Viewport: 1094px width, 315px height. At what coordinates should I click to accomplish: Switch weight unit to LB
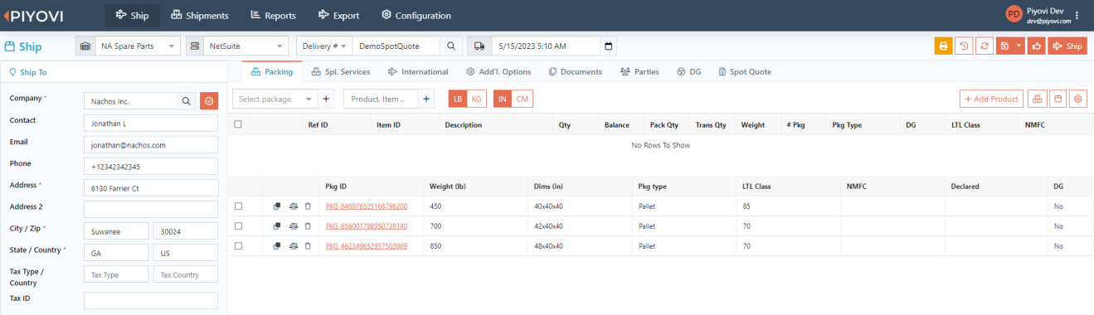tap(458, 99)
